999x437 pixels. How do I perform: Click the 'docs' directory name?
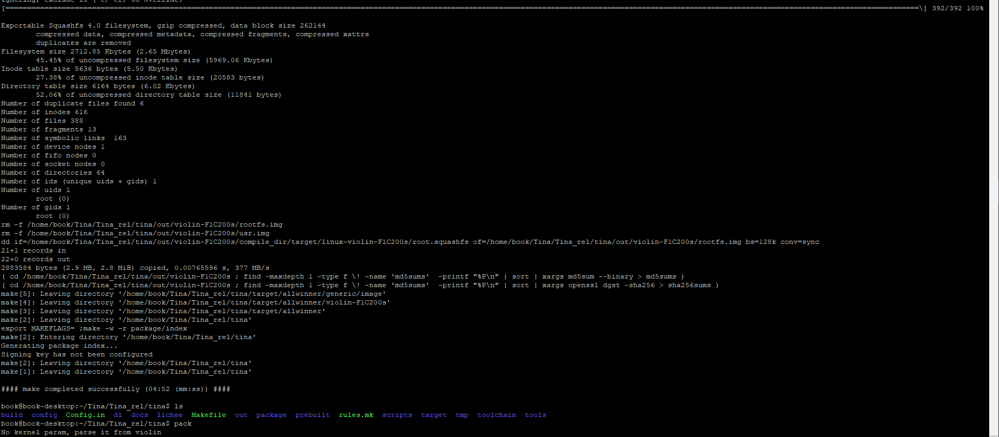pos(140,415)
